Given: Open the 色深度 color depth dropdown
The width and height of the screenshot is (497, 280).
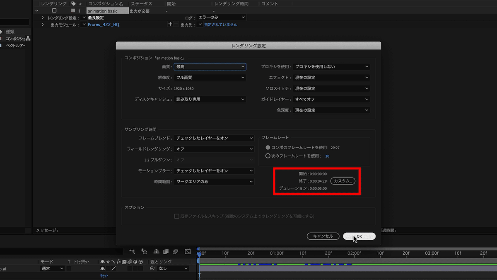Looking at the screenshot, I should click(x=331, y=110).
